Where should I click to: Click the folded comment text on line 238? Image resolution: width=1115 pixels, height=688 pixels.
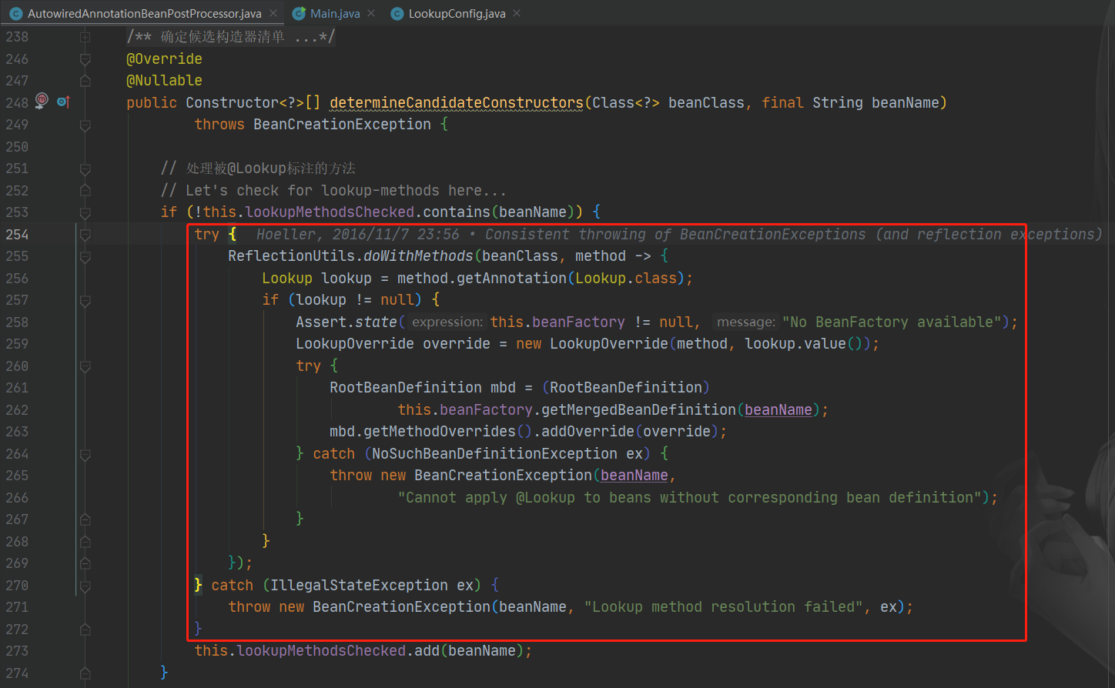point(230,37)
